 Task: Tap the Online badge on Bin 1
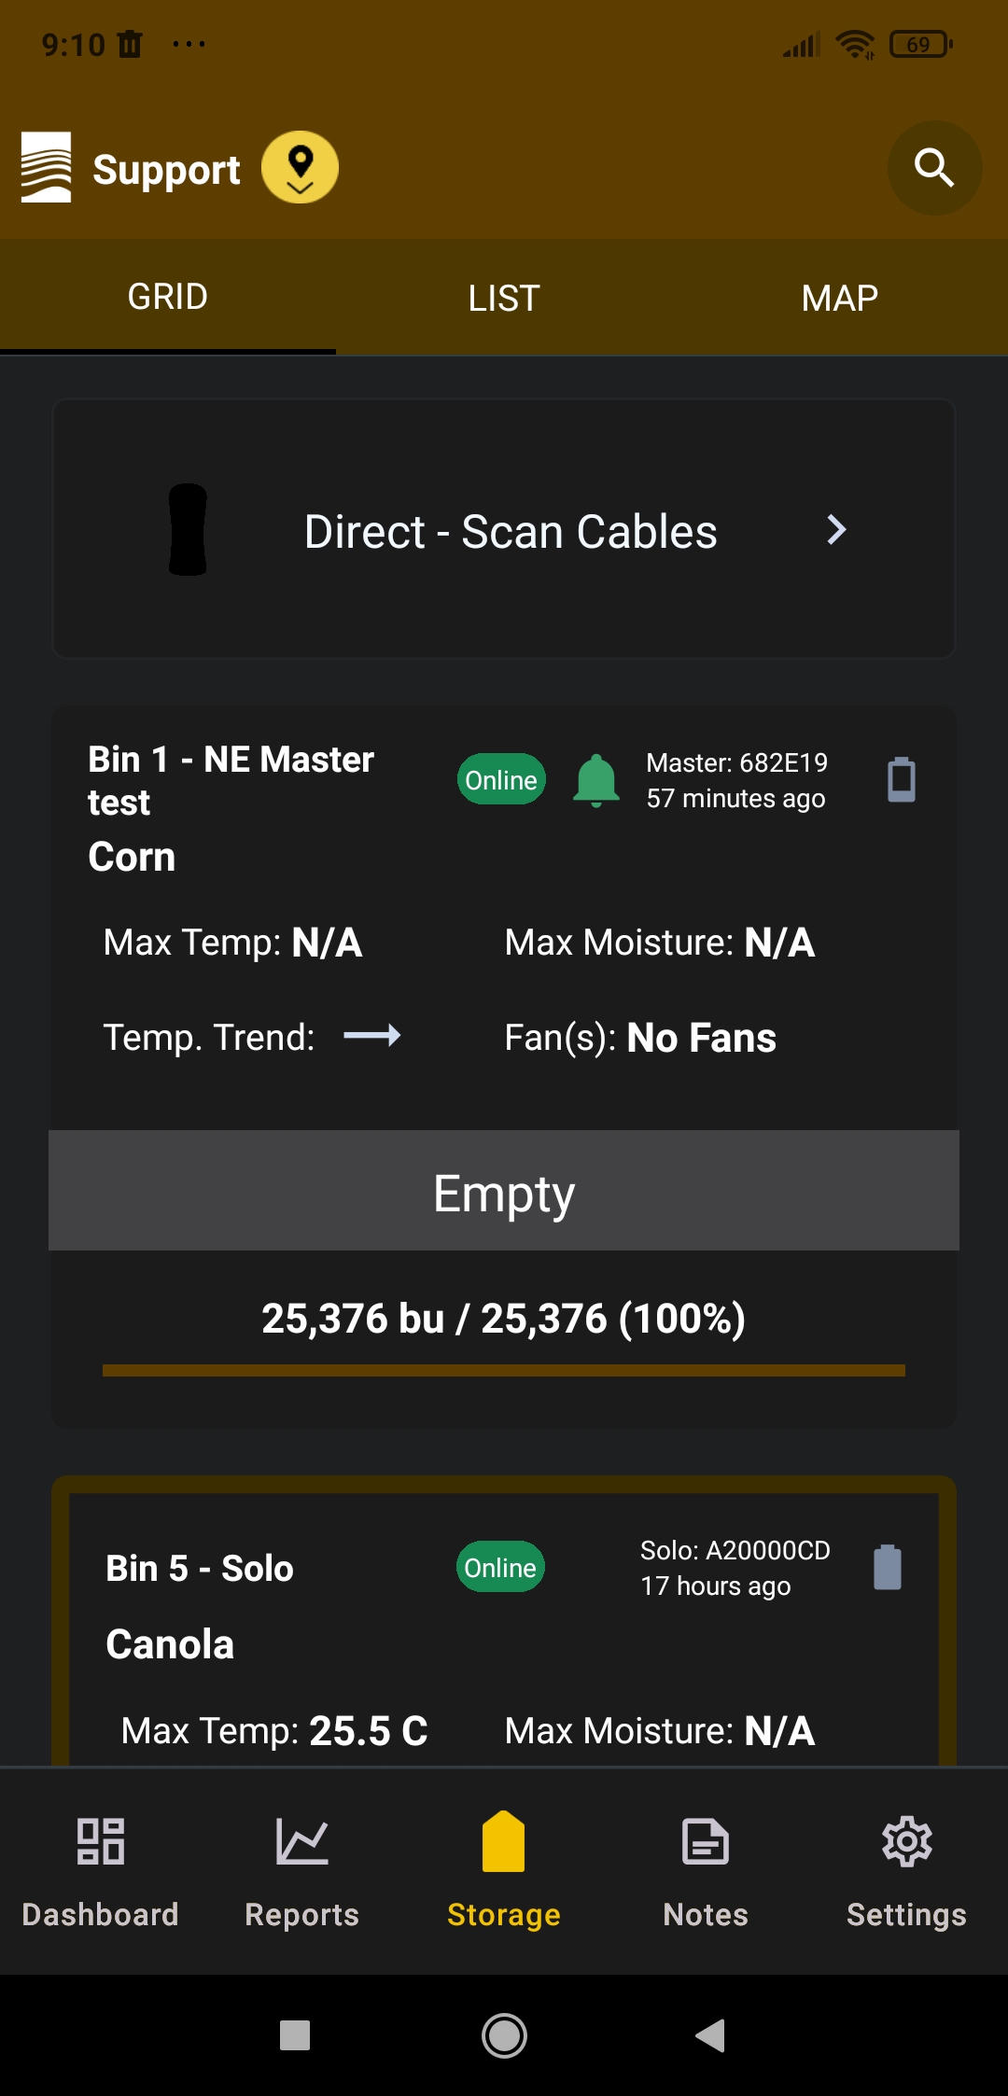(501, 780)
